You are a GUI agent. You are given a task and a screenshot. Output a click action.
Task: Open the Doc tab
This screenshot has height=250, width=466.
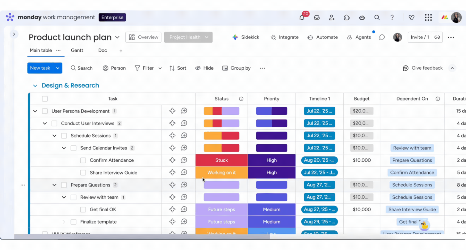coord(102,50)
